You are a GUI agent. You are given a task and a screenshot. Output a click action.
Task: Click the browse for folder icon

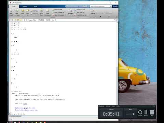(x=18, y=20)
